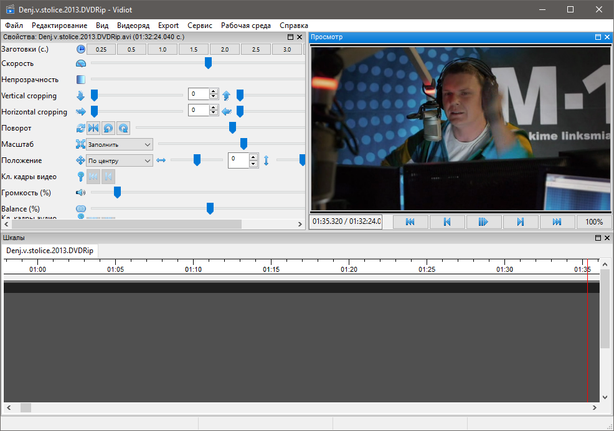Open the Редактирование menu
This screenshot has height=431, width=614.
[60, 25]
